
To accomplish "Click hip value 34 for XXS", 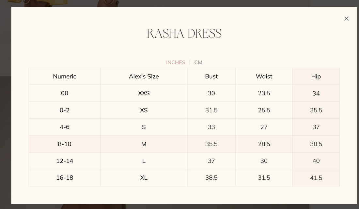I will tap(316, 93).
